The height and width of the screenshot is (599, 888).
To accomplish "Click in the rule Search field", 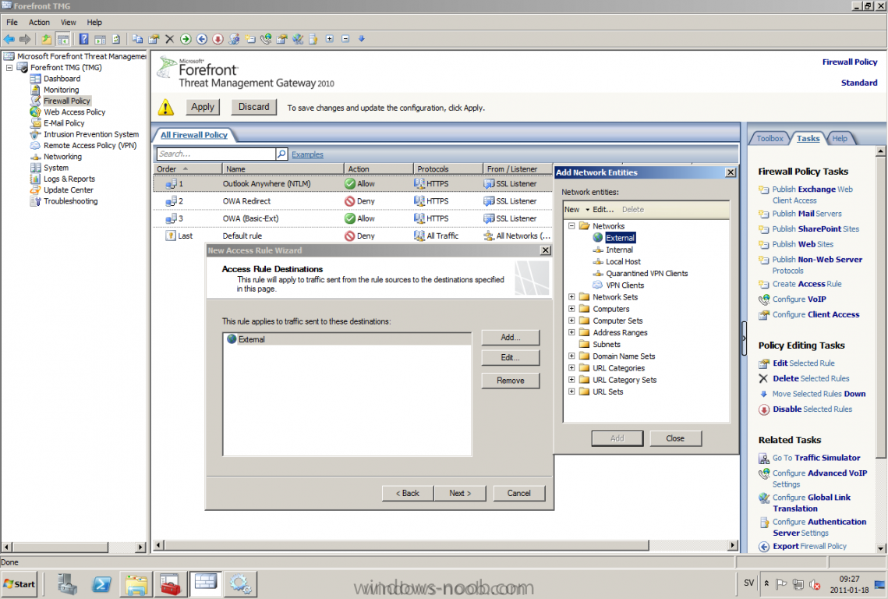I will click(x=216, y=154).
